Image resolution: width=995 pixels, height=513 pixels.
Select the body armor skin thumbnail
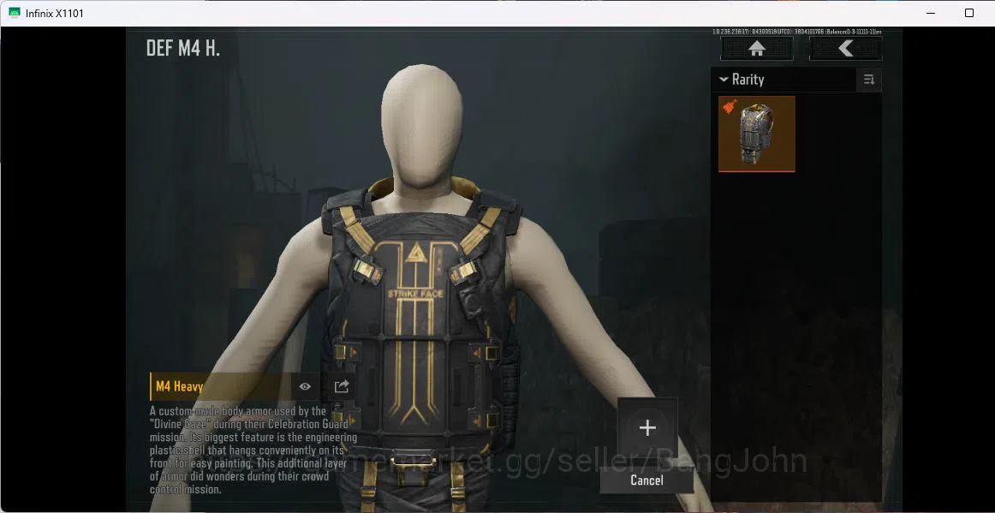click(x=756, y=134)
